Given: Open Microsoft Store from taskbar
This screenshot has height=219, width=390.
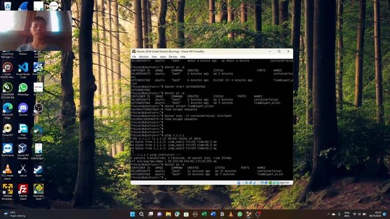Looking at the screenshot, I should pyautogui.click(x=186, y=214).
